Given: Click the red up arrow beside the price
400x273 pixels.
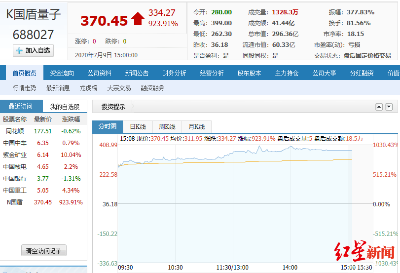Looking at the screenshot, I should 138,19.
